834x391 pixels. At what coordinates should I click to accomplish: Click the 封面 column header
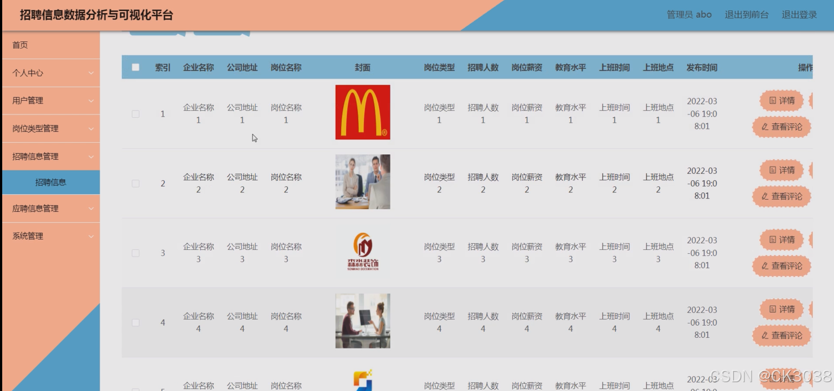coord(363,67)
